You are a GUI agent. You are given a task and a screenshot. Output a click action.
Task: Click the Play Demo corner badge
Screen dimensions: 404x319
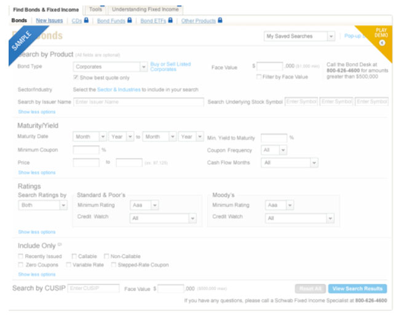pos(381,37)
